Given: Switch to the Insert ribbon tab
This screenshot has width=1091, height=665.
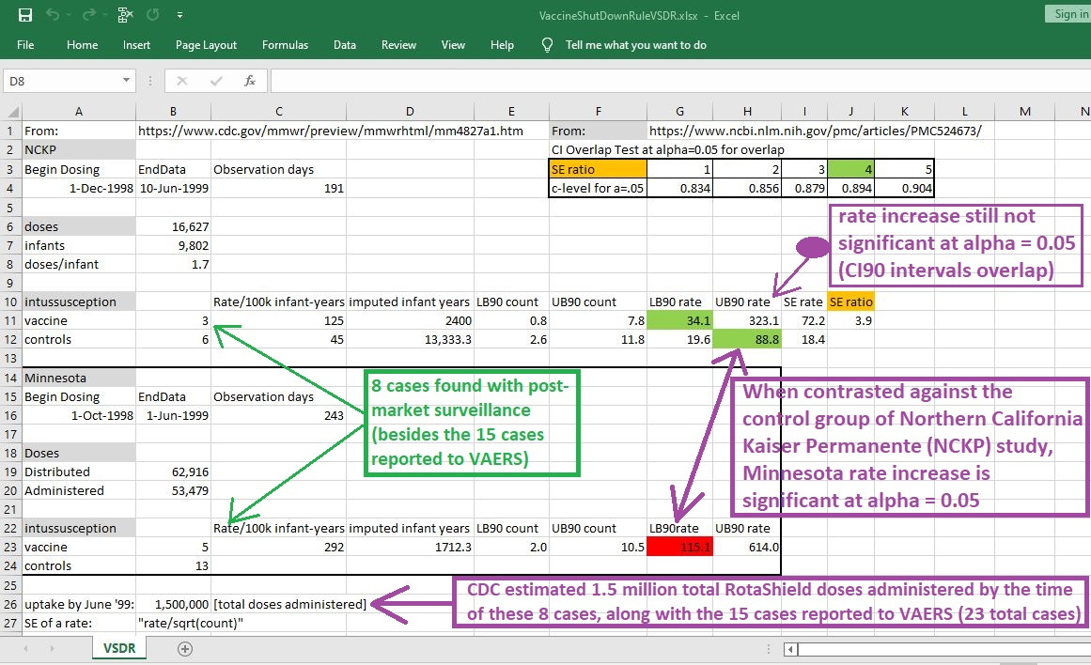Looking at the screenshot, I should pos(136,45).
